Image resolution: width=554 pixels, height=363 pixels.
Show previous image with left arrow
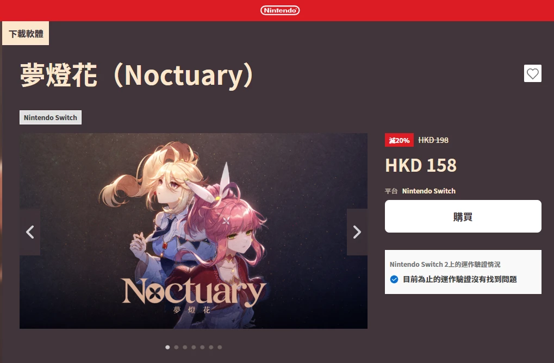(30, 232)
